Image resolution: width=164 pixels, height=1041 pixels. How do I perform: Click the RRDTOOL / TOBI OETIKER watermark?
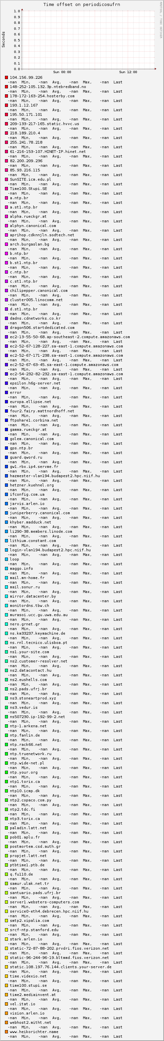[x=161, y=20]
